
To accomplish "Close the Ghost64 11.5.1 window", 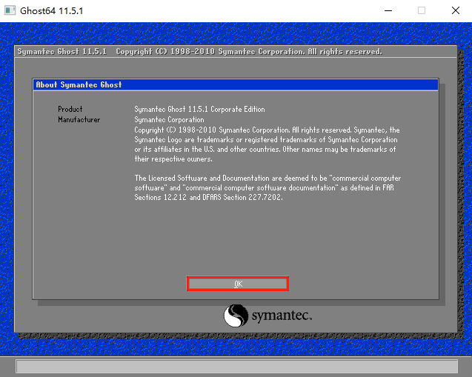I will click(x=456, y=10).
